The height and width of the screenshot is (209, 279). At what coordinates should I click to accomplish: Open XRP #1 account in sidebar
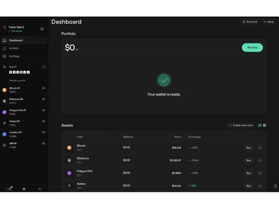24,145
